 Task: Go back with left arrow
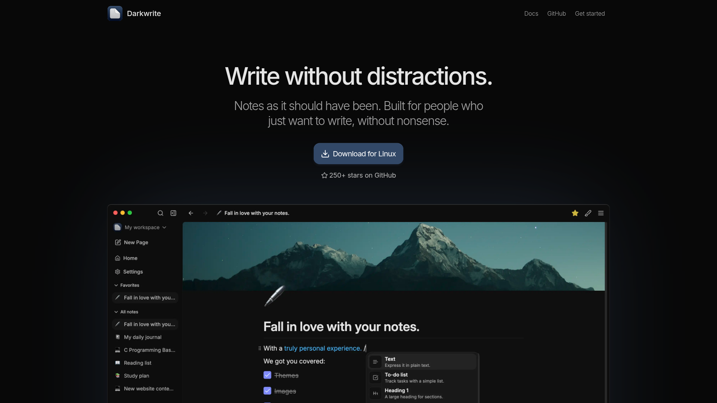tap(191, 213)
